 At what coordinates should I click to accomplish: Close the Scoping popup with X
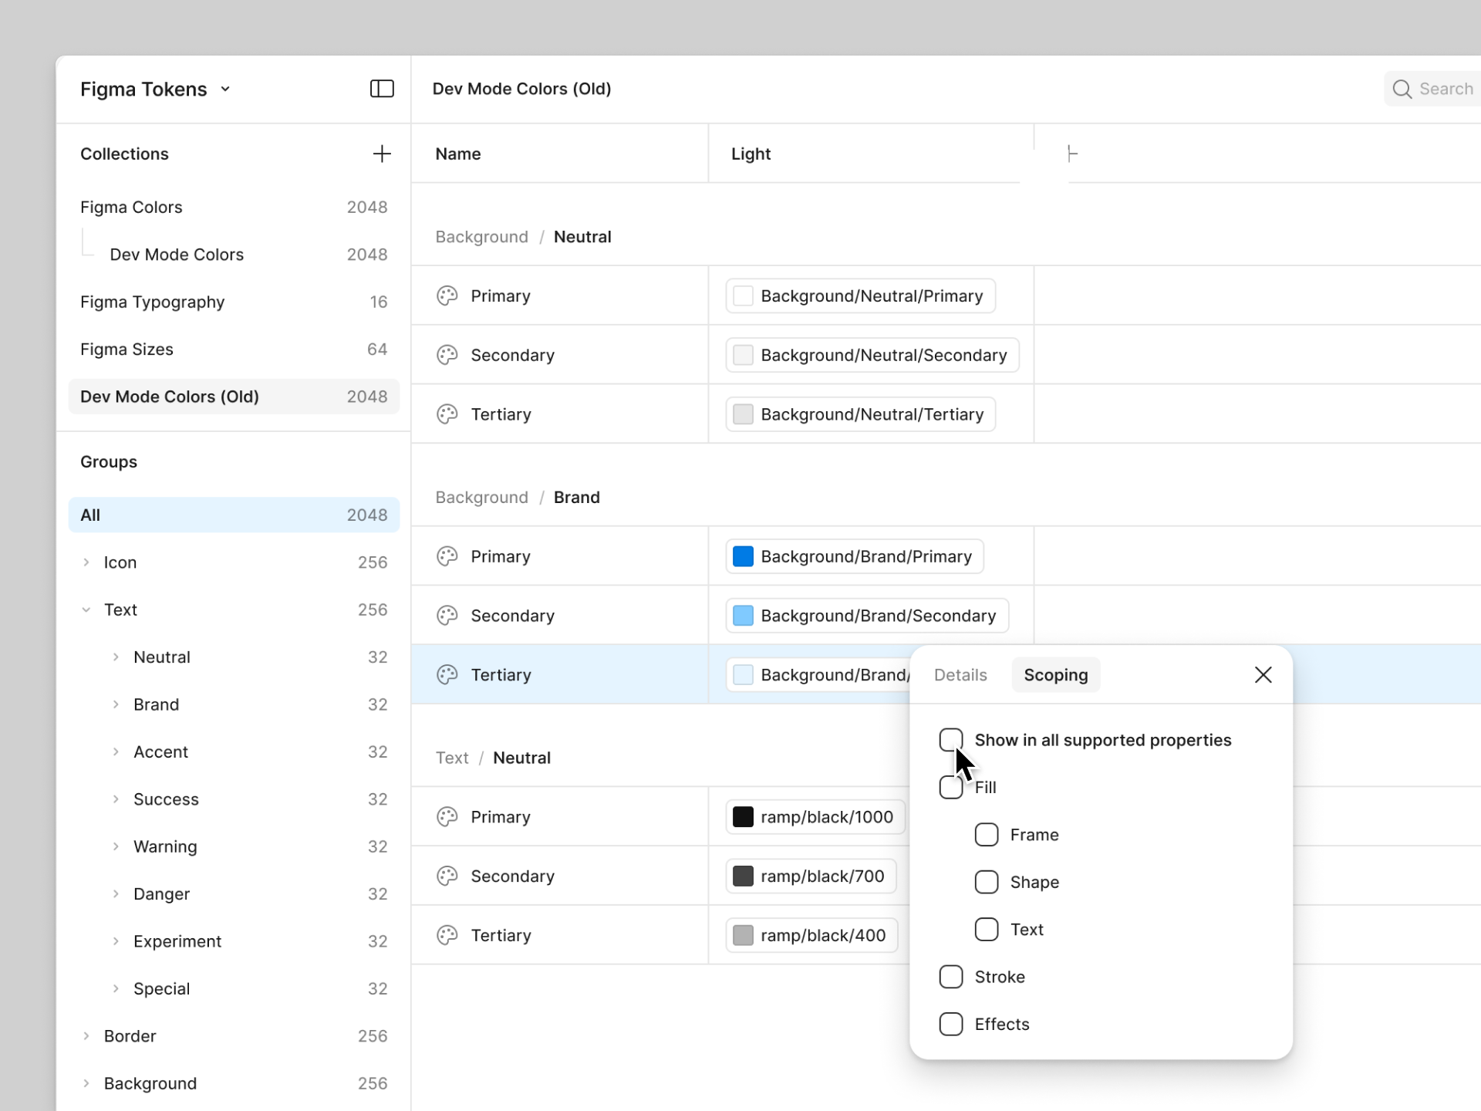1263,675
